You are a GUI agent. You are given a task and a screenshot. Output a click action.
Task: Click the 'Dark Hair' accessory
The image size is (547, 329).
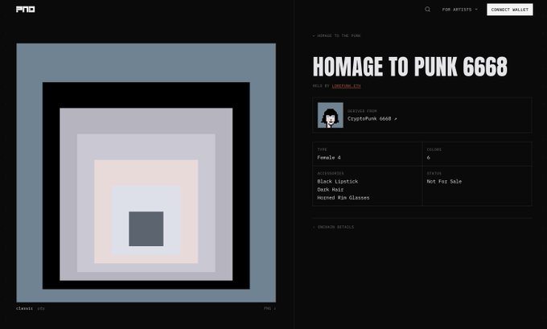[x=331, y=190]
